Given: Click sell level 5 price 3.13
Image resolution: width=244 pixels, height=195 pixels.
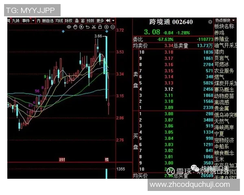Looking at the screenshot, I should pos(169,83).
